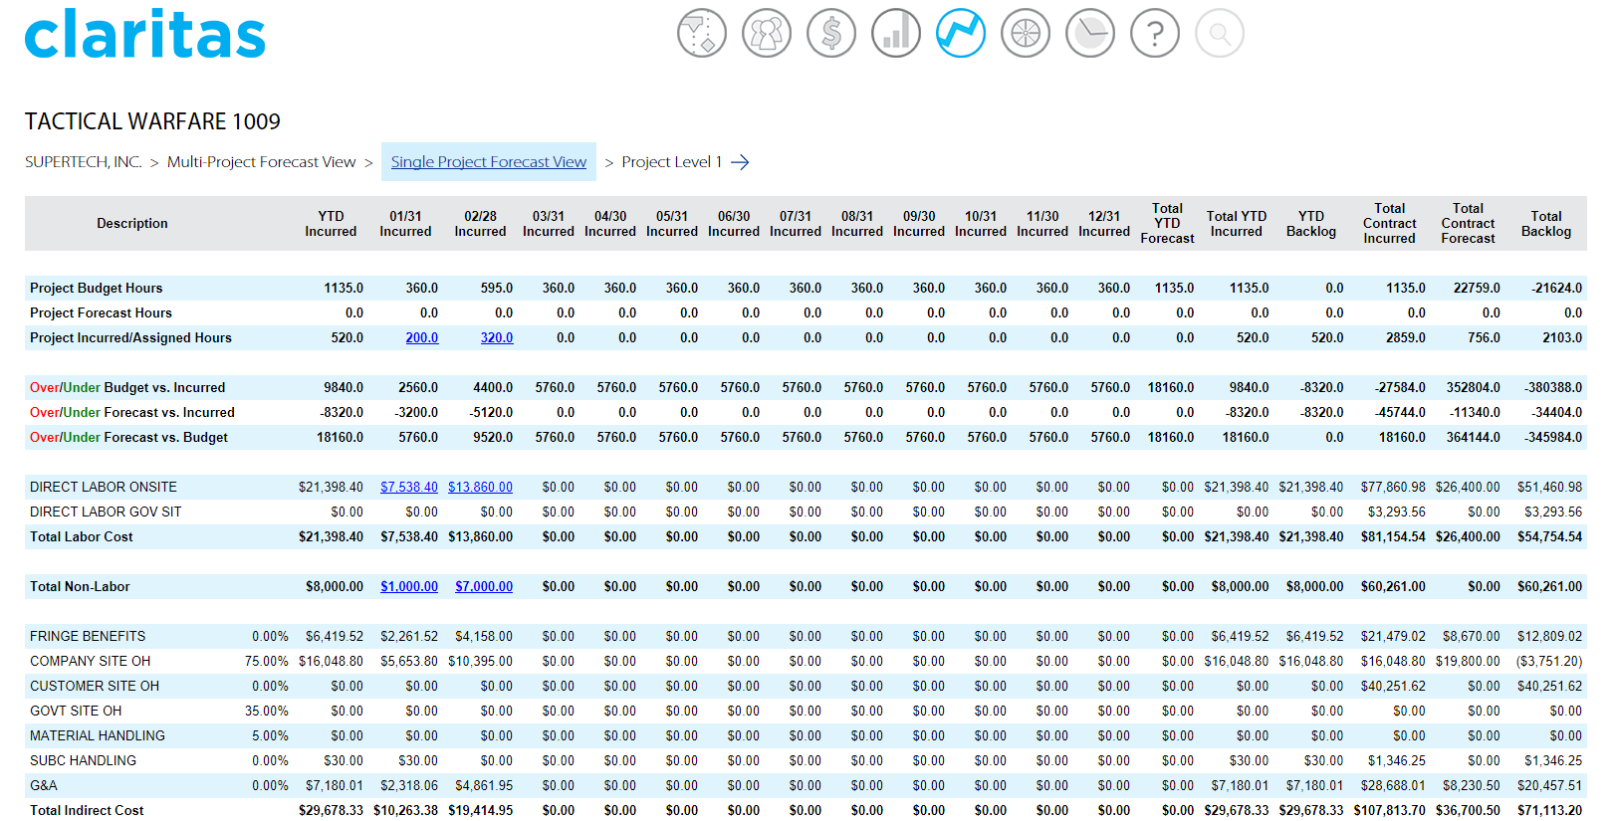Select the Project Budget Hours row label
The image size is (1616, 821).
click(x=97, y=288)
